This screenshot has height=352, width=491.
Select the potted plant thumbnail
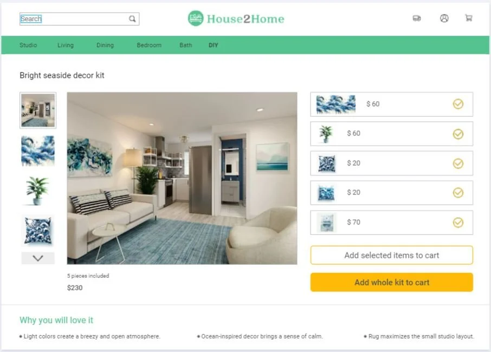[37, 191]
